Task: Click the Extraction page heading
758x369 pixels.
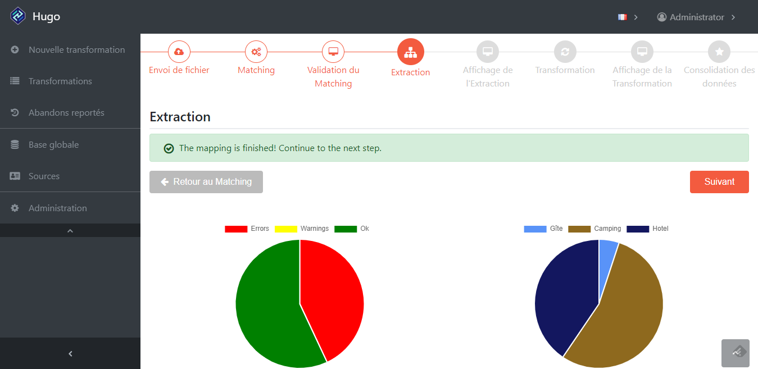Action: [180, 117]
